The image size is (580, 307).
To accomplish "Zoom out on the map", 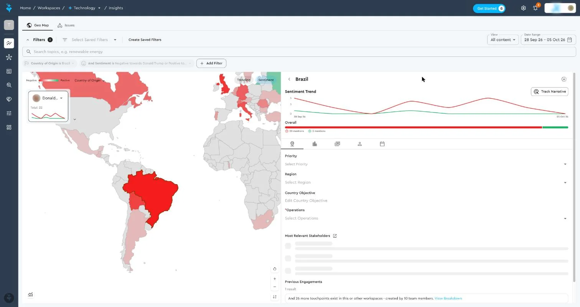I will tap(275, 287).
